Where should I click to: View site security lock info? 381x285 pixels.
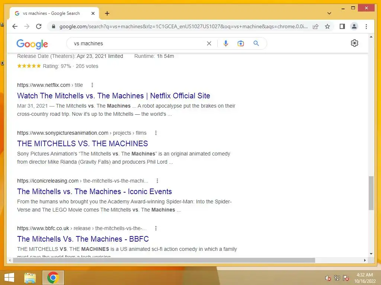54,26
